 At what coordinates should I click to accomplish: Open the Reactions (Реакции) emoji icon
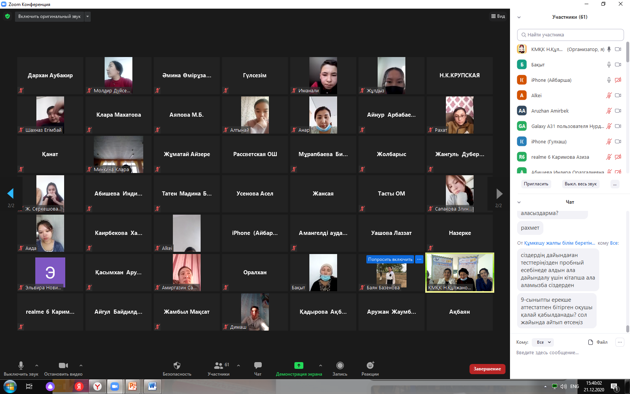coord(370,365)
